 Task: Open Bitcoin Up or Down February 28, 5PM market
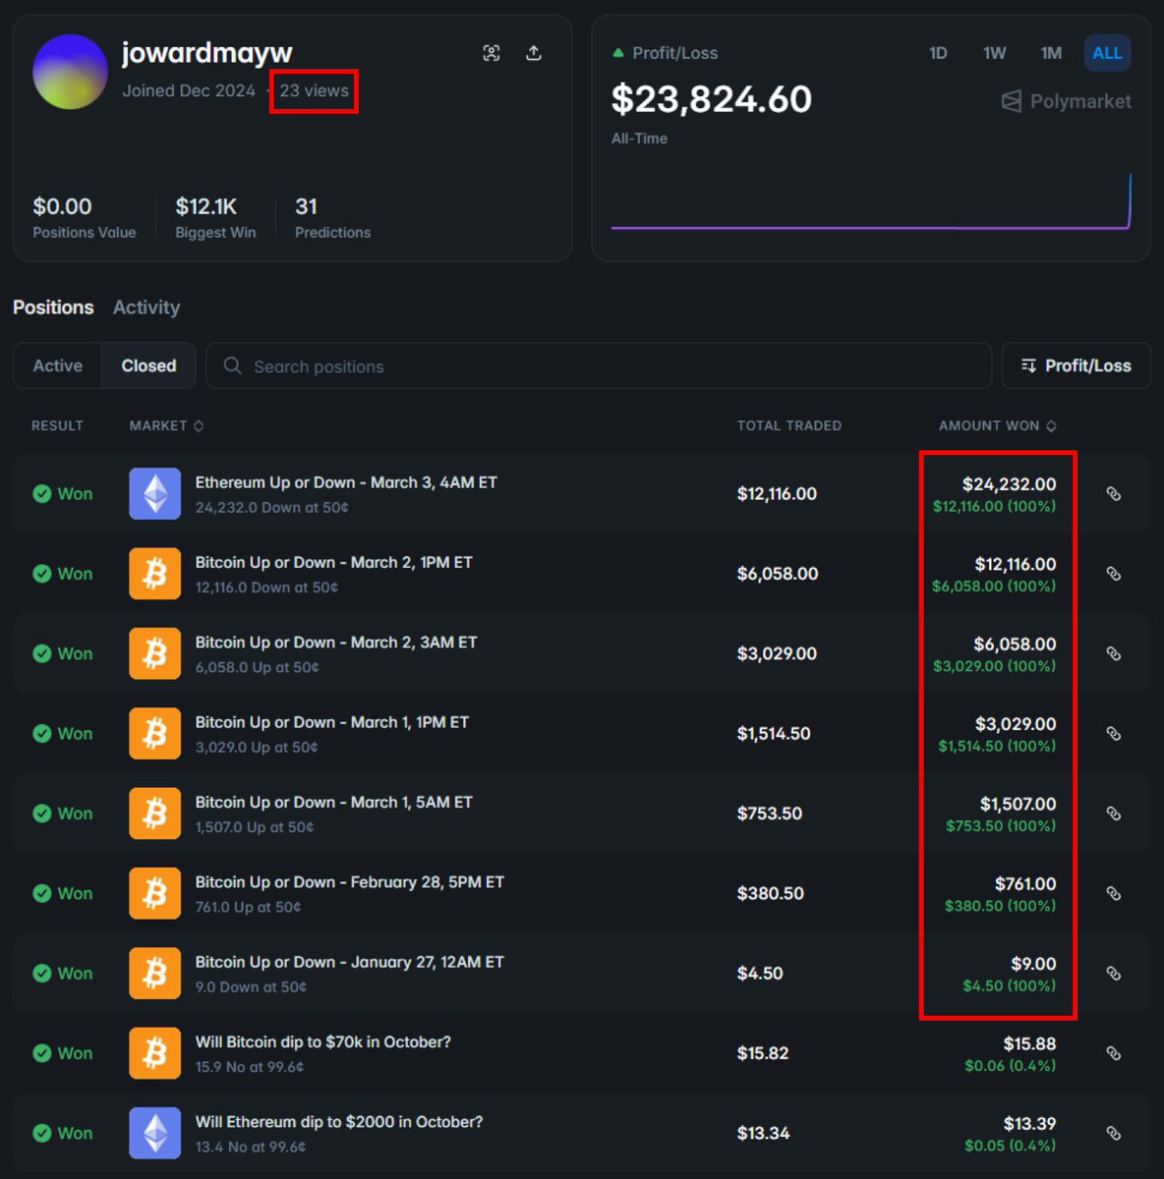349,882
